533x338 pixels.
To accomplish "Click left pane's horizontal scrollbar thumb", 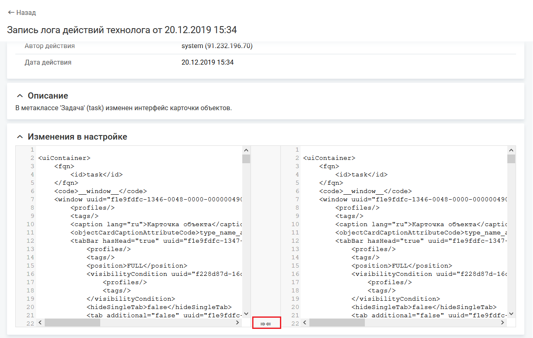I will click(x=72, y=323).
